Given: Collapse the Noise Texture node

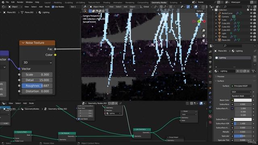Looking at the screenshot, I should click(23, 43).
